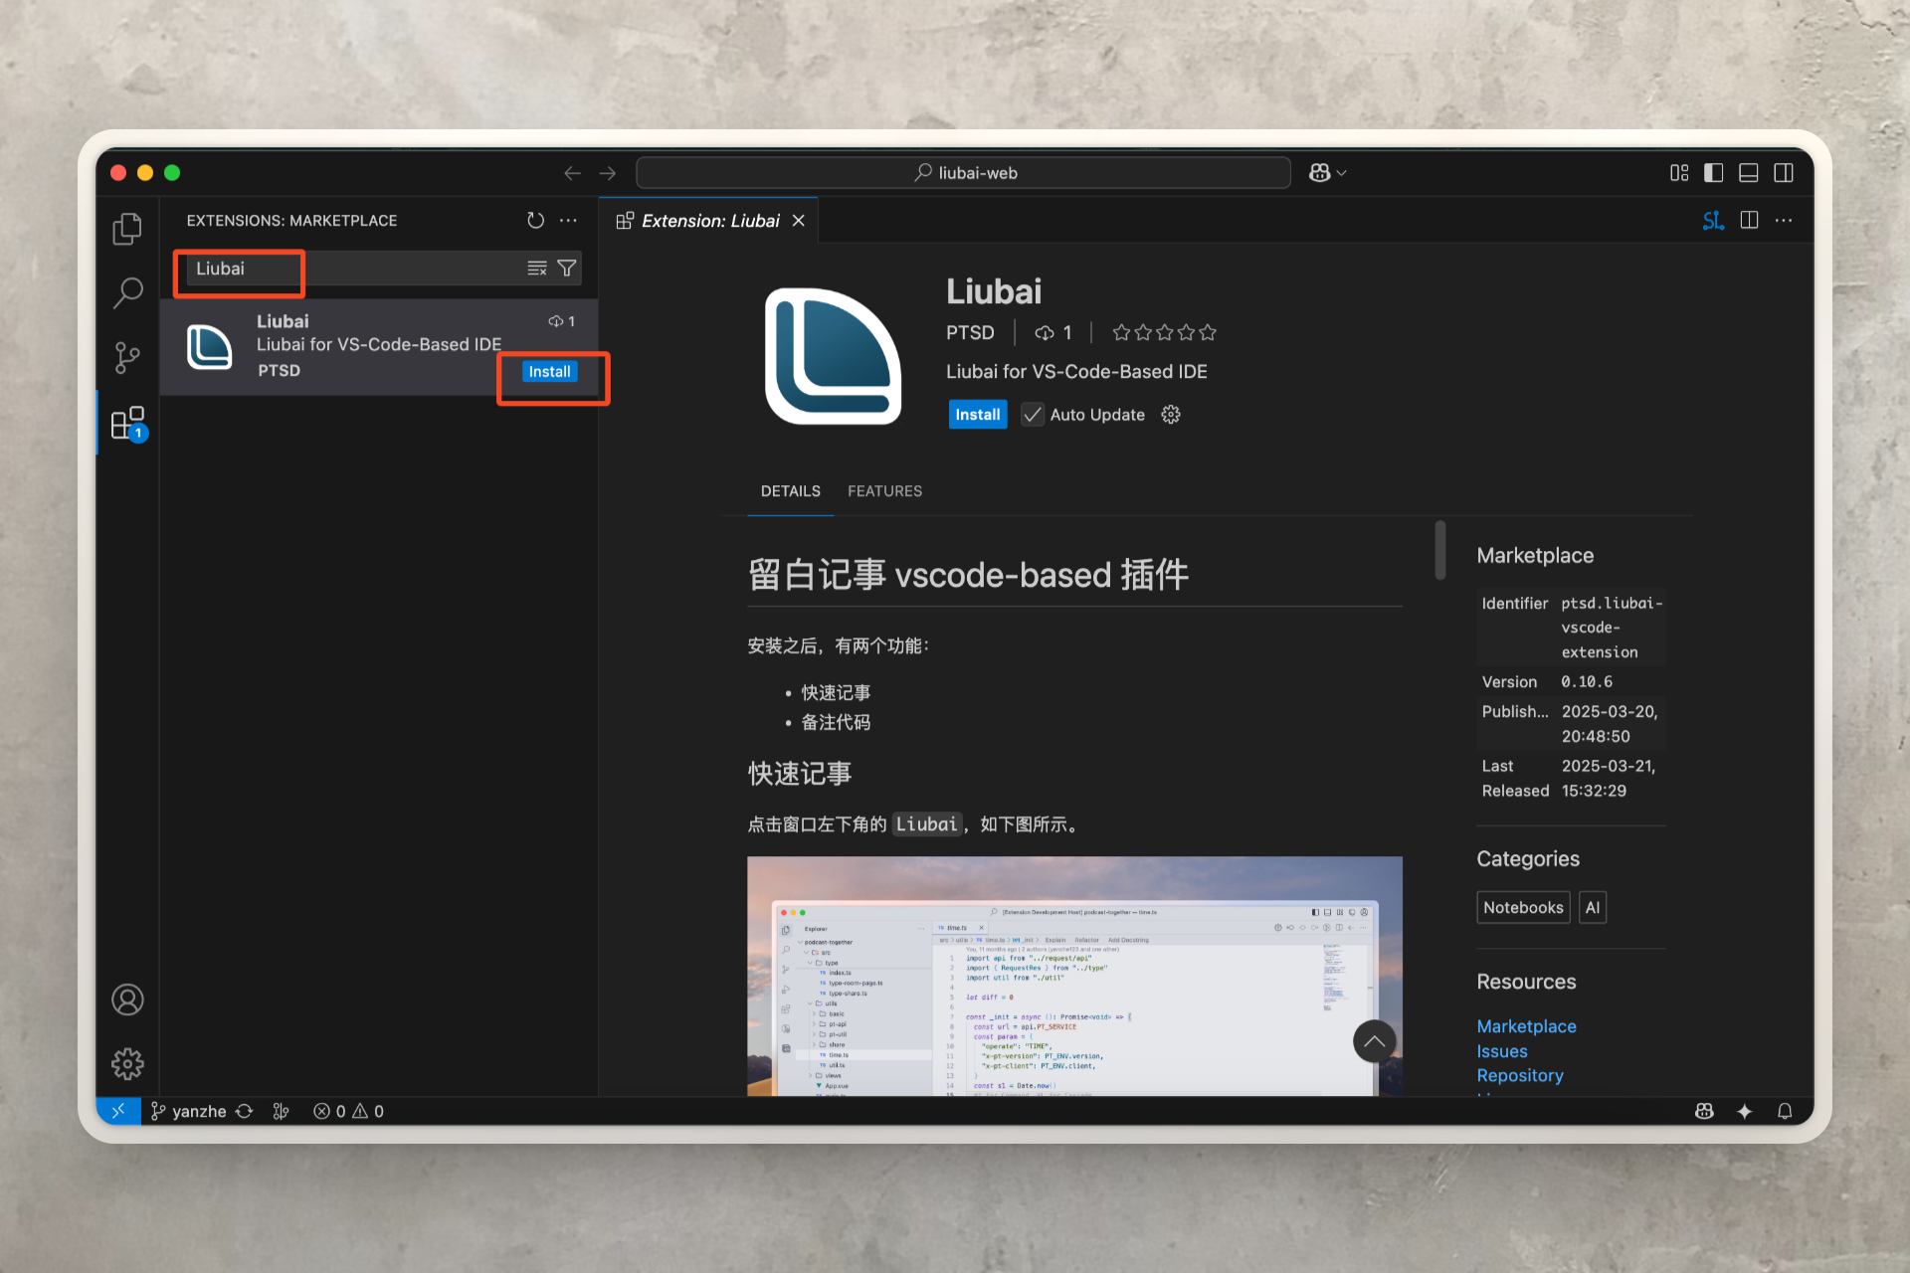Open Views and More Actions menu

[x=568, y=221]
